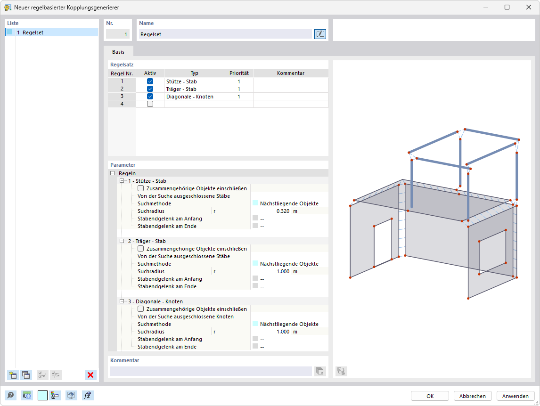This screenshot has width=540, height=406.
Task: Open Suchmethode value for rule 2 Träger
Action: 289,264
